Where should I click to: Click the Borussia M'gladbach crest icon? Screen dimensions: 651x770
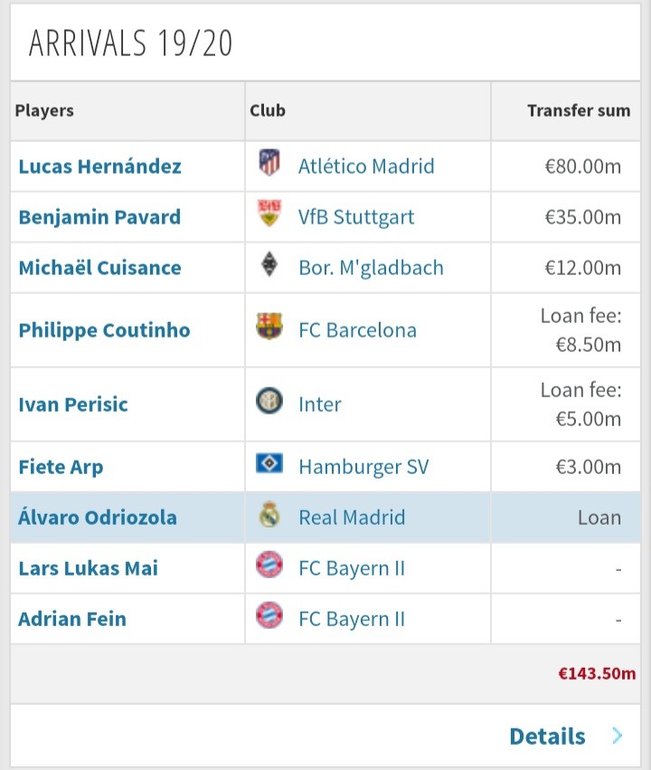[x=269, y=266]
